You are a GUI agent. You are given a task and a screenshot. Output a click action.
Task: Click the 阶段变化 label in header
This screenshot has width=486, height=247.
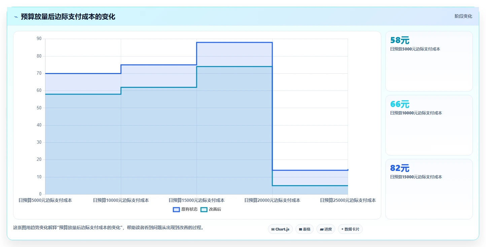(463, 16)
